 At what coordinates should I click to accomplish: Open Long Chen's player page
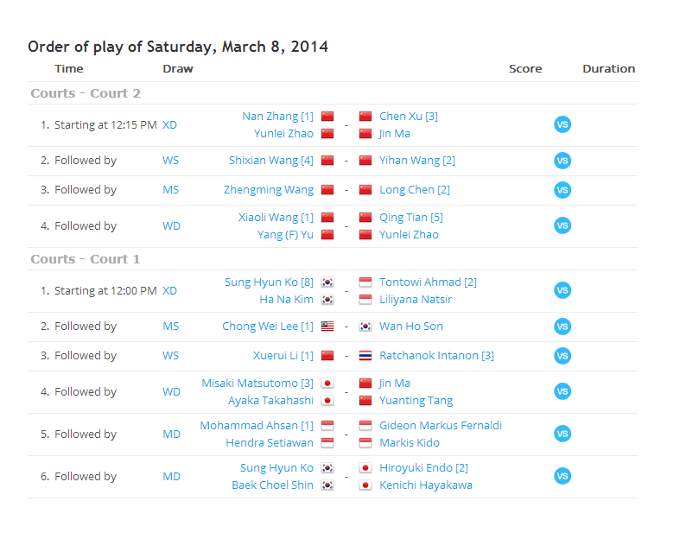[x=407, y=190]
